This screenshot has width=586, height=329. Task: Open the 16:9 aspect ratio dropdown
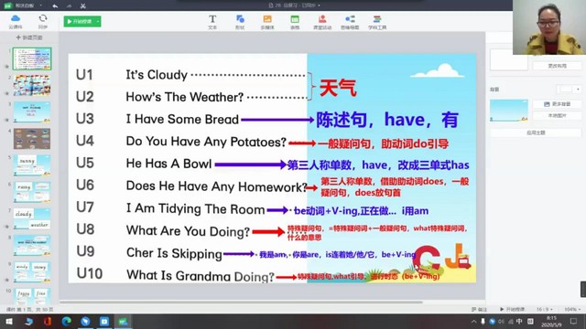[545, 309]
